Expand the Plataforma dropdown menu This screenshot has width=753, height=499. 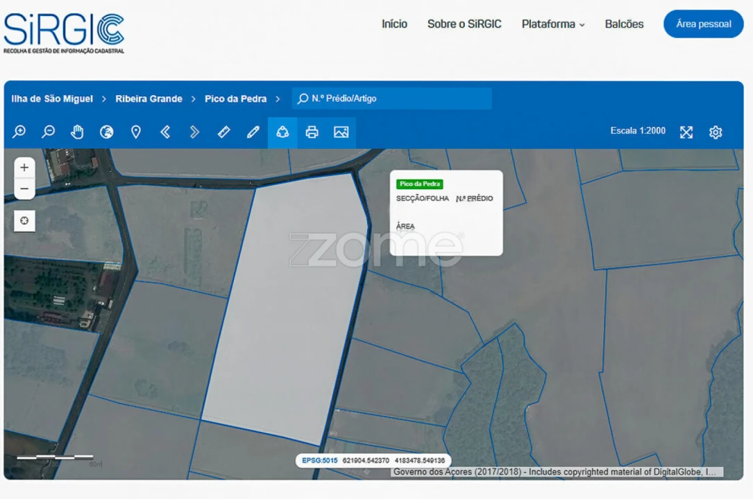553,24
